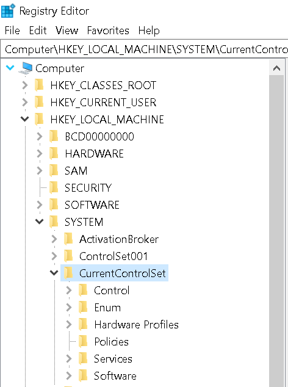
Task: Click the ControlSet001 folder icon
Action: coord(68,256)
